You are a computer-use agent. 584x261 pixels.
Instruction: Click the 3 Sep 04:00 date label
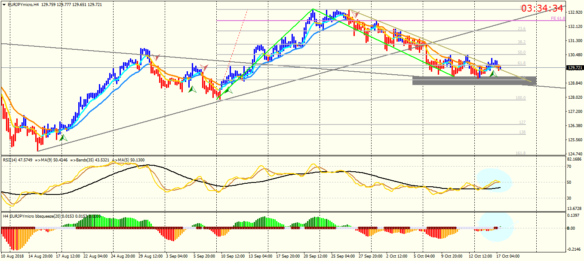(x=176, y=256)
